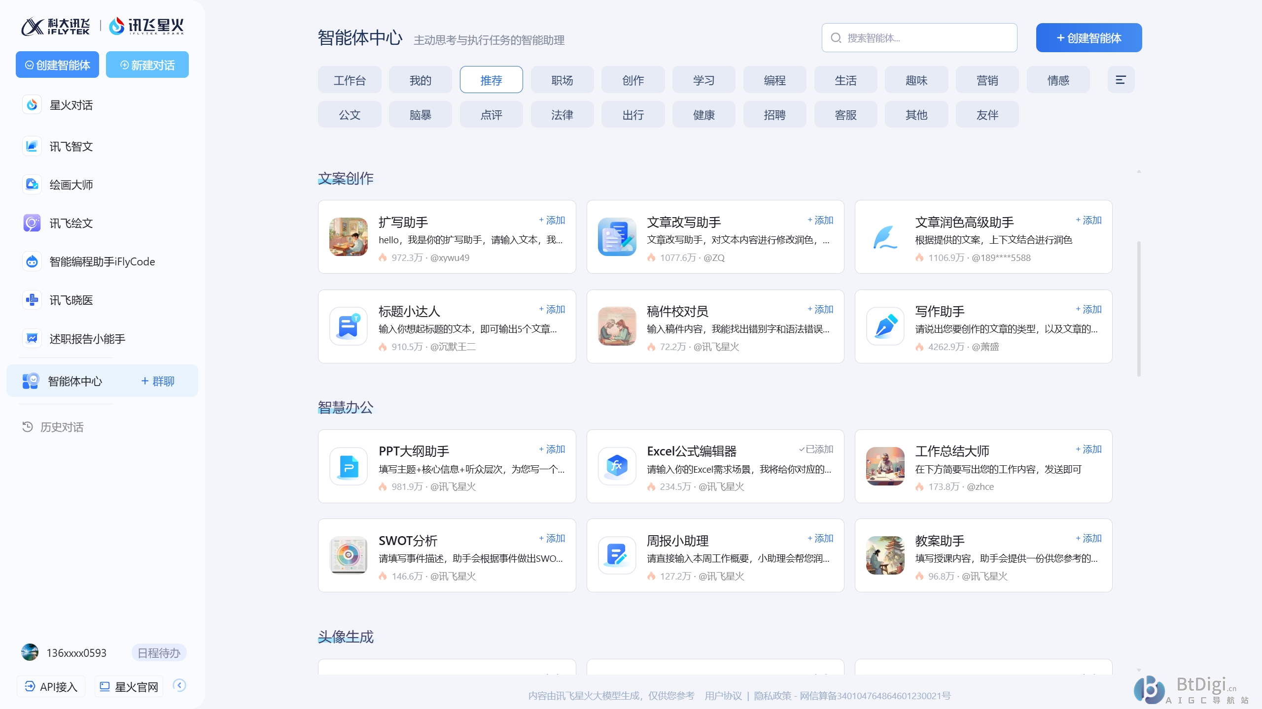Click the Excel公式编辑器 fx icon

point(617,466)
